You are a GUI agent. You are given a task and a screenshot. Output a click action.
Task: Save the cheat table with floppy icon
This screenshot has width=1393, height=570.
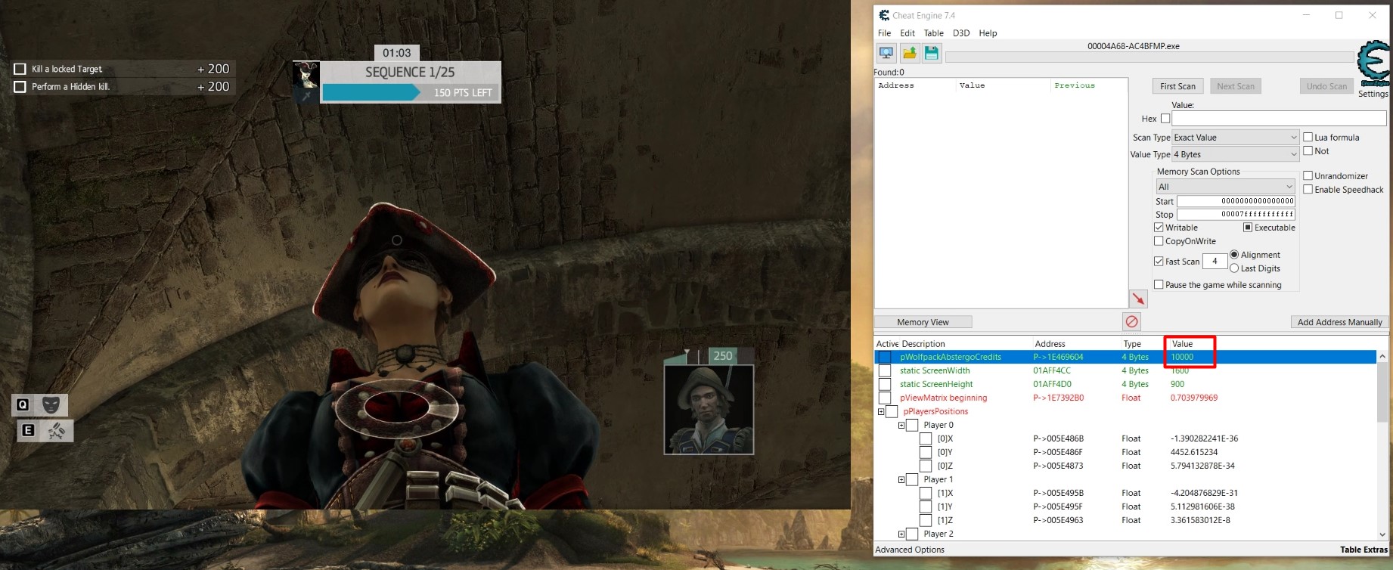(x=932, y=53)
